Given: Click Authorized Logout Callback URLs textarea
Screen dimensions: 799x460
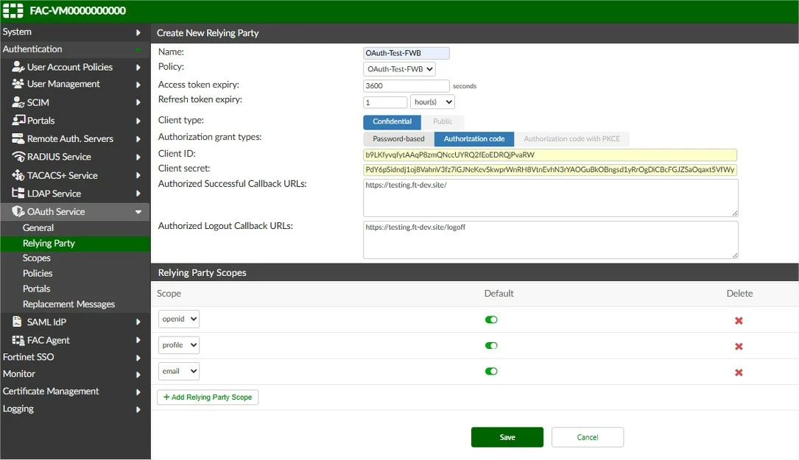Looking at the screenshot, I should click(550, 239).
